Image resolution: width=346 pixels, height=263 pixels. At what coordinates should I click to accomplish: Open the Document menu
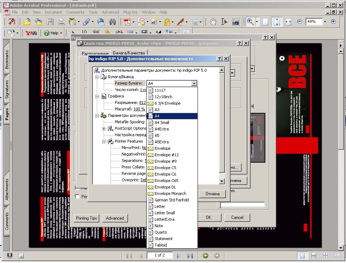pos(53,12)
